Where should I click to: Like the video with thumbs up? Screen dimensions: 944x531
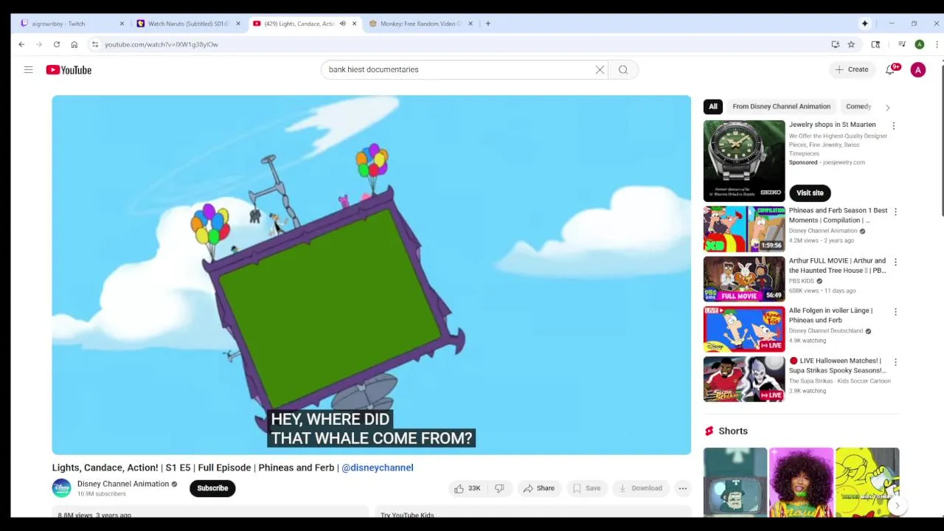point(467,488)
